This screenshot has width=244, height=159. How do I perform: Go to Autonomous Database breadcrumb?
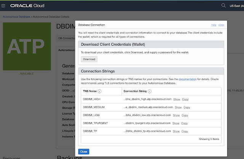(16, 17)
